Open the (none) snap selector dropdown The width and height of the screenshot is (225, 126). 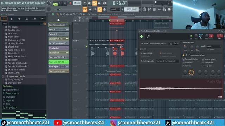coord(115,9)
